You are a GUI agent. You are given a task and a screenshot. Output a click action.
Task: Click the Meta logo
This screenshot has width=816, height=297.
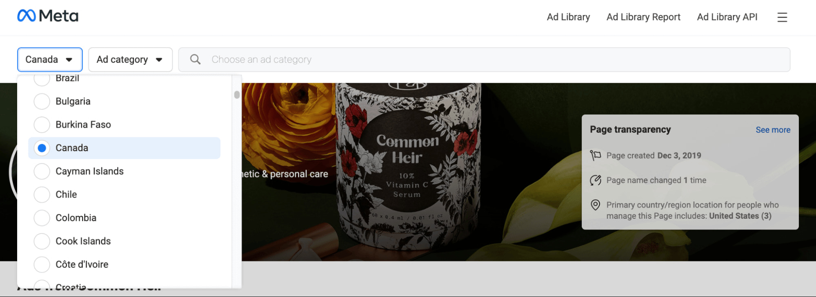[48, 16]
